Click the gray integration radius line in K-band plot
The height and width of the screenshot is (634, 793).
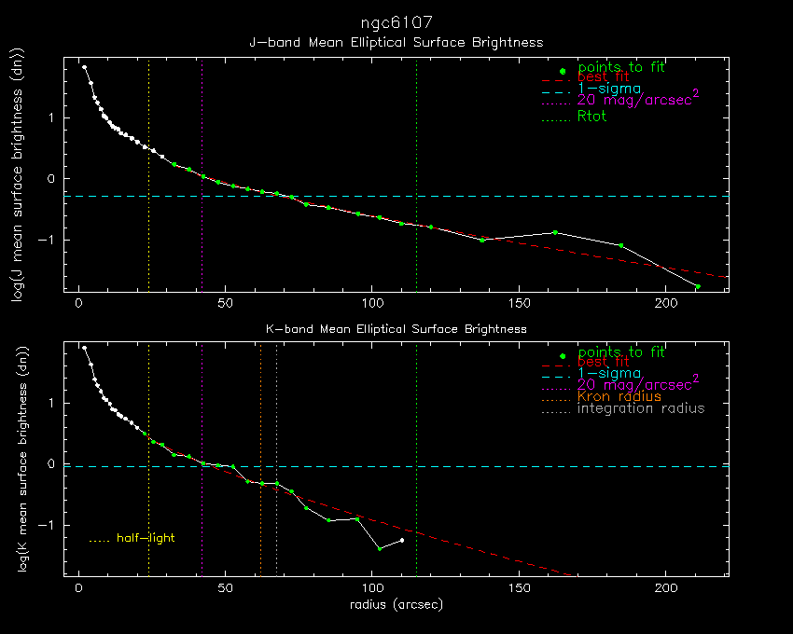(x=277, y=459)
